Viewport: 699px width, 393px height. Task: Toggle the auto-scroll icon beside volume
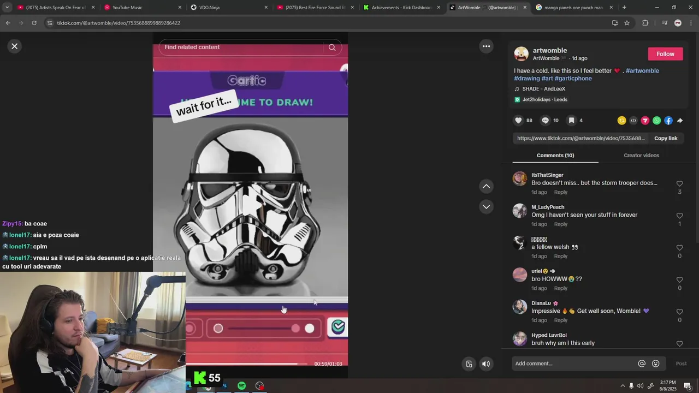click(469, 364)
